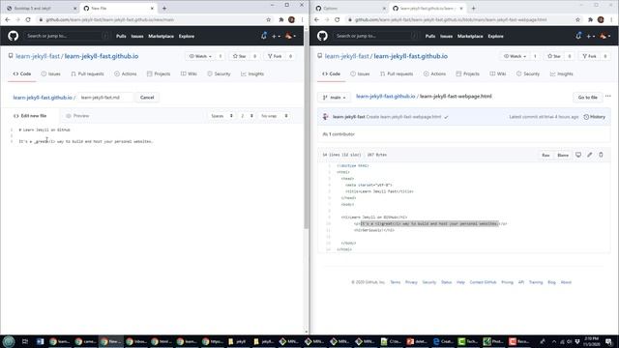Open Task View on taskbar

click(x=25, y=341)
